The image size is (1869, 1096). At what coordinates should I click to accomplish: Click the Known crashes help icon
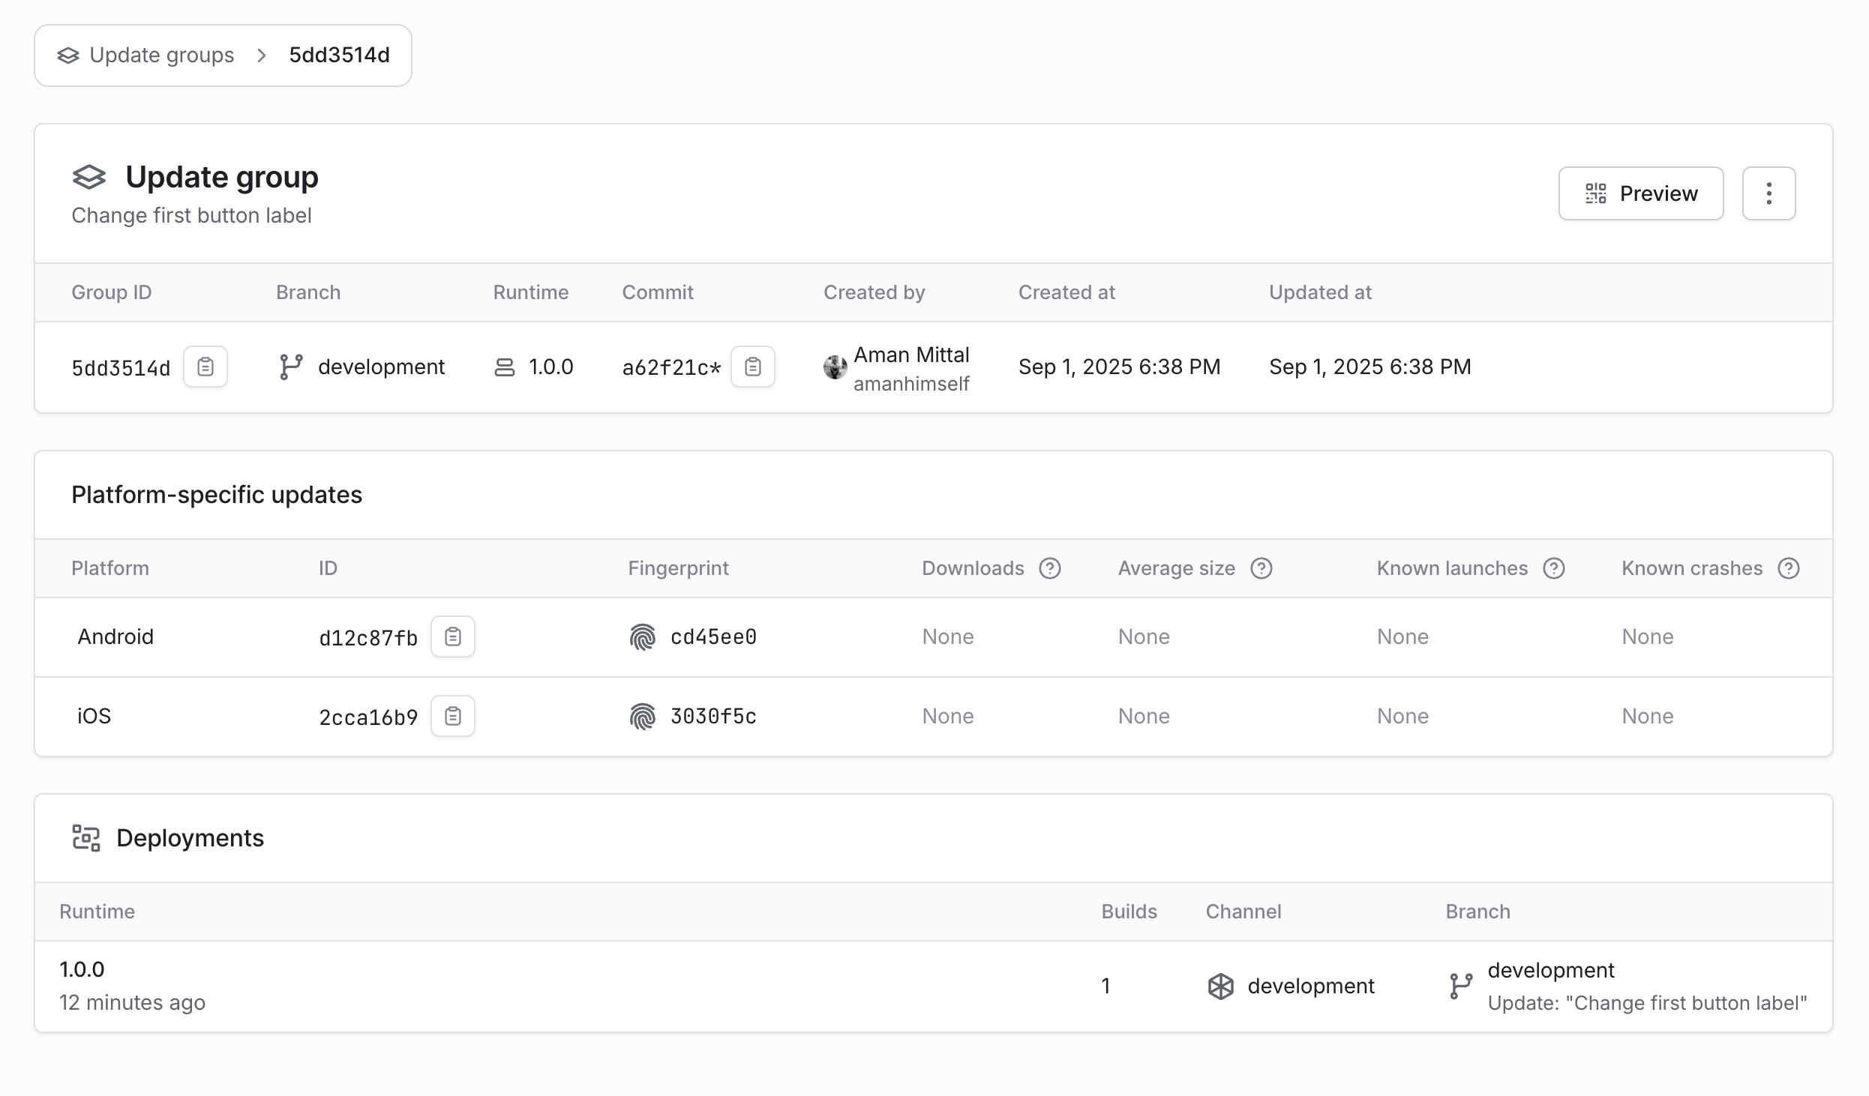click(x=1788, y=568)
